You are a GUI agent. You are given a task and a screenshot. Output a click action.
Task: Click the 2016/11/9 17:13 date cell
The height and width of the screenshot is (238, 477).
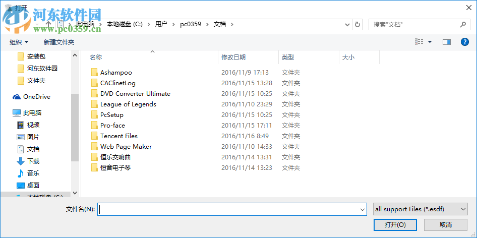point(245,73)
